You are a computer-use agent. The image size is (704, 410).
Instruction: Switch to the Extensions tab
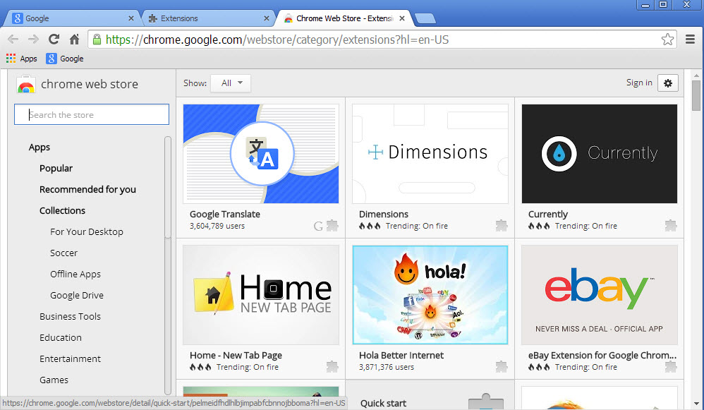(209, 18)
